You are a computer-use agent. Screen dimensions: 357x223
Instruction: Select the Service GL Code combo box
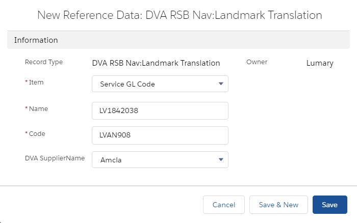tap(160, 84)
